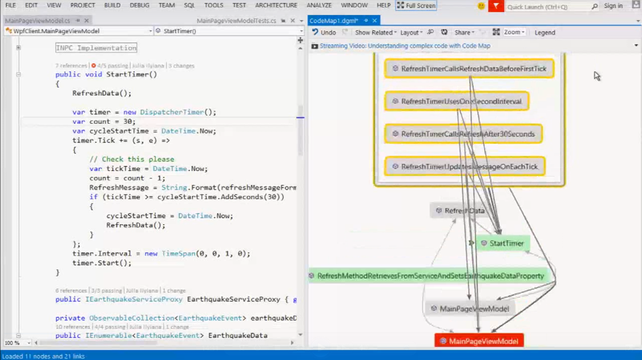Open the Zoom dropdown
The image size is (642, 360).
point(514,32)
